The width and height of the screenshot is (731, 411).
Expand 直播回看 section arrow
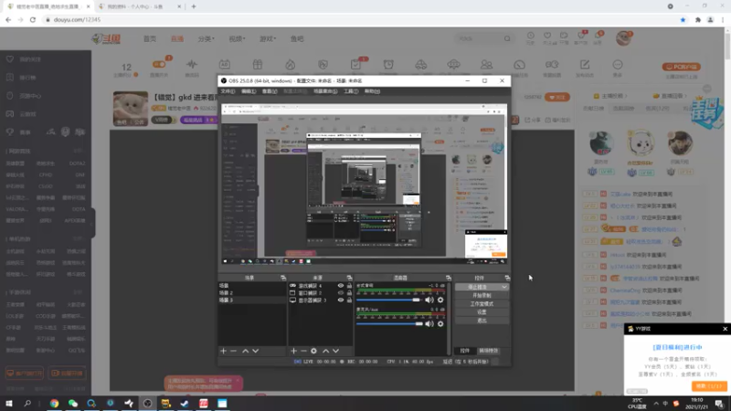pos(686,96)
